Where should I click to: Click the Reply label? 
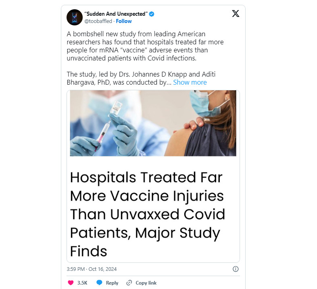coord(112,283)
